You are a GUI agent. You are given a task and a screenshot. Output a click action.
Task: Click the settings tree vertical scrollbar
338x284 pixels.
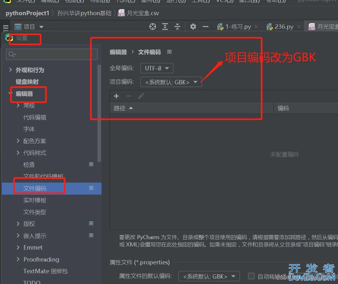99,113
